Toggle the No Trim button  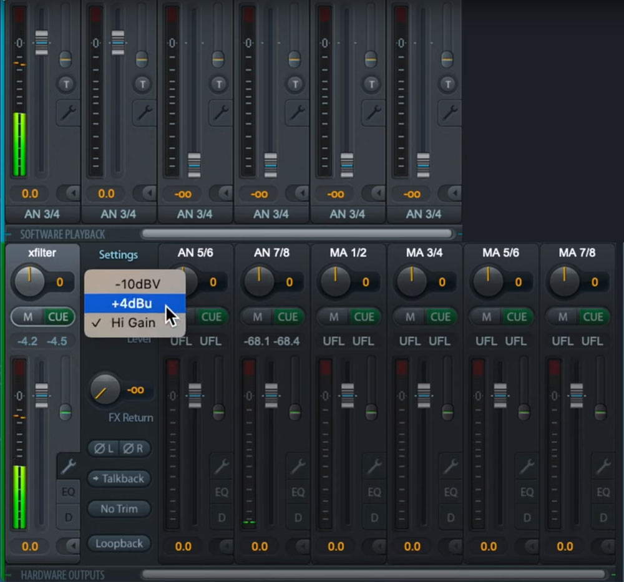[x=119, y=509]
